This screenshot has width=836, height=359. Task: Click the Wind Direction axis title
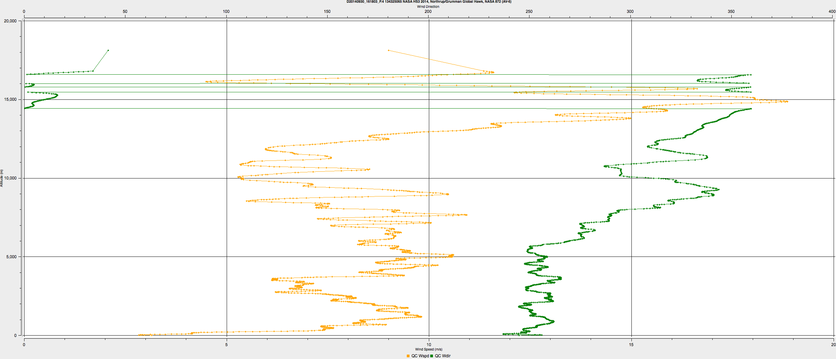428,6
